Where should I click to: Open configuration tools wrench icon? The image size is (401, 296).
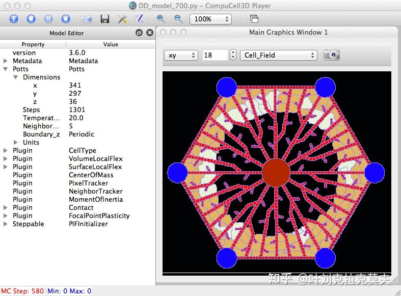[122, 19]
